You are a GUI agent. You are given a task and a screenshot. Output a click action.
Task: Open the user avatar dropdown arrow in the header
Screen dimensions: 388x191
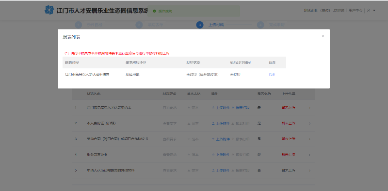click(x=374, y=11)
